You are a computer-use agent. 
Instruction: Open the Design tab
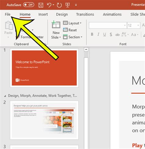click(x=62, y=14)
